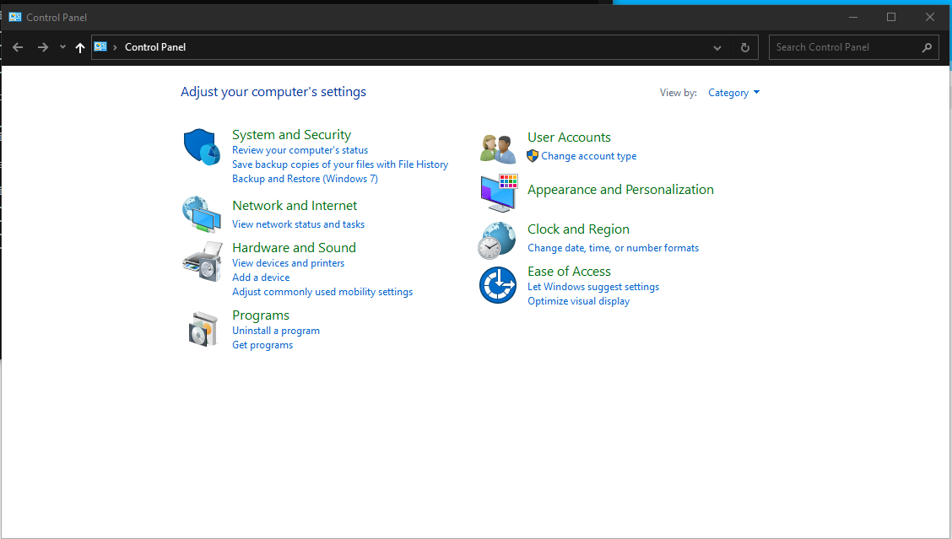The image size is (952, 539).
Task: Open Clock and Region globe icon
Action: [x=496, y=240]
